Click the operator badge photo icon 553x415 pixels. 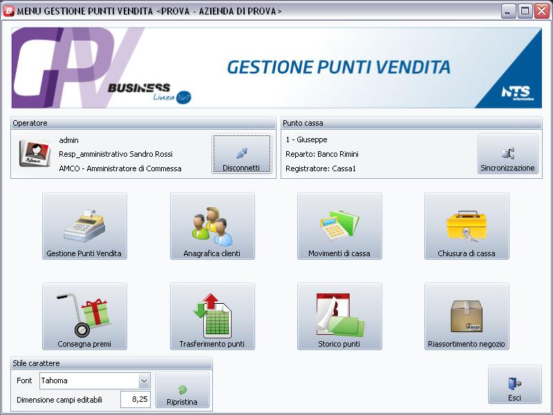point(35,153)
